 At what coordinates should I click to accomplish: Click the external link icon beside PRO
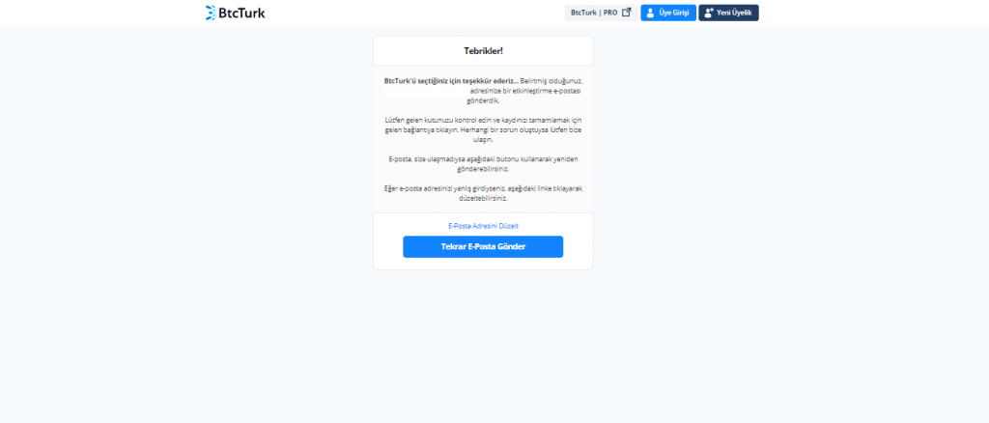[626, 12]
